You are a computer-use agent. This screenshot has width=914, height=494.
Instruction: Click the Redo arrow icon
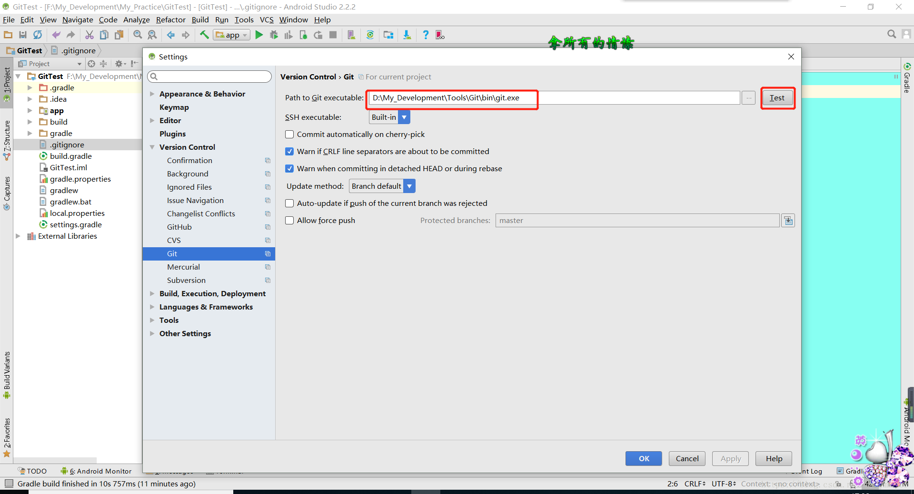(x=71, y=35)
